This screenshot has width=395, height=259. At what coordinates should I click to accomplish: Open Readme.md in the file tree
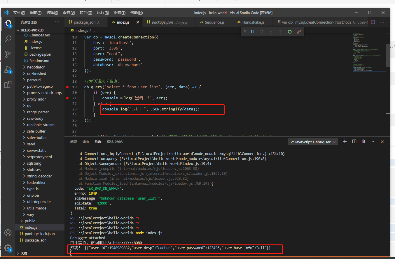click(x=39, y=61)
